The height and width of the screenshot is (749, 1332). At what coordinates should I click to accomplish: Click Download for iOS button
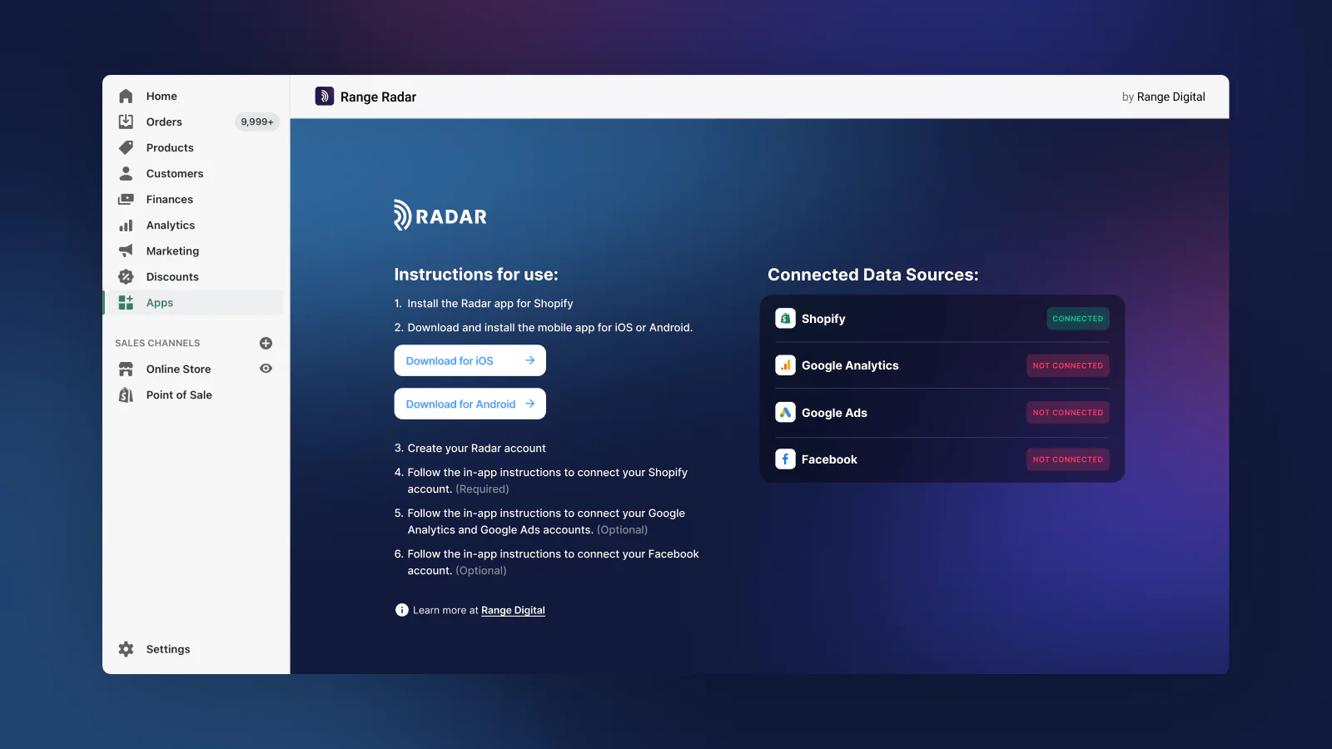470,360
